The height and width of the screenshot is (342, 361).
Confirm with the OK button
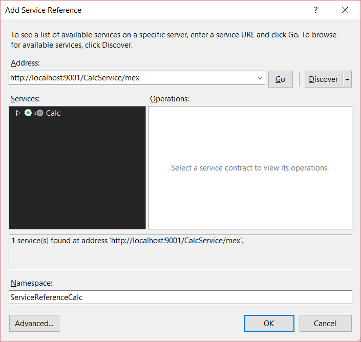click(x=269, y=324)
